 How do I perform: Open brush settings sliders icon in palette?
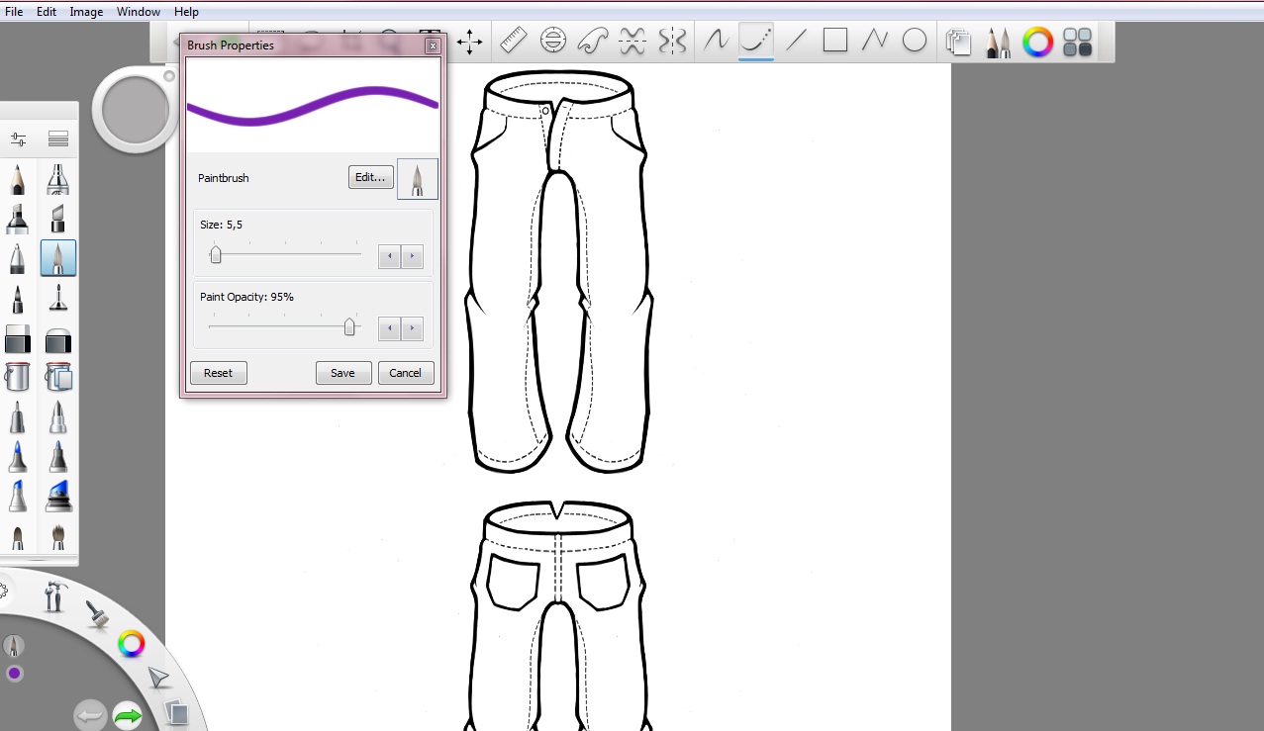point(17,138)
